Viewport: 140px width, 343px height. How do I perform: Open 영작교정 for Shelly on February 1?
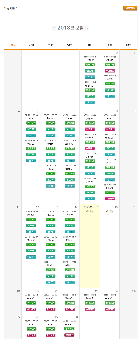click(90, 90)
